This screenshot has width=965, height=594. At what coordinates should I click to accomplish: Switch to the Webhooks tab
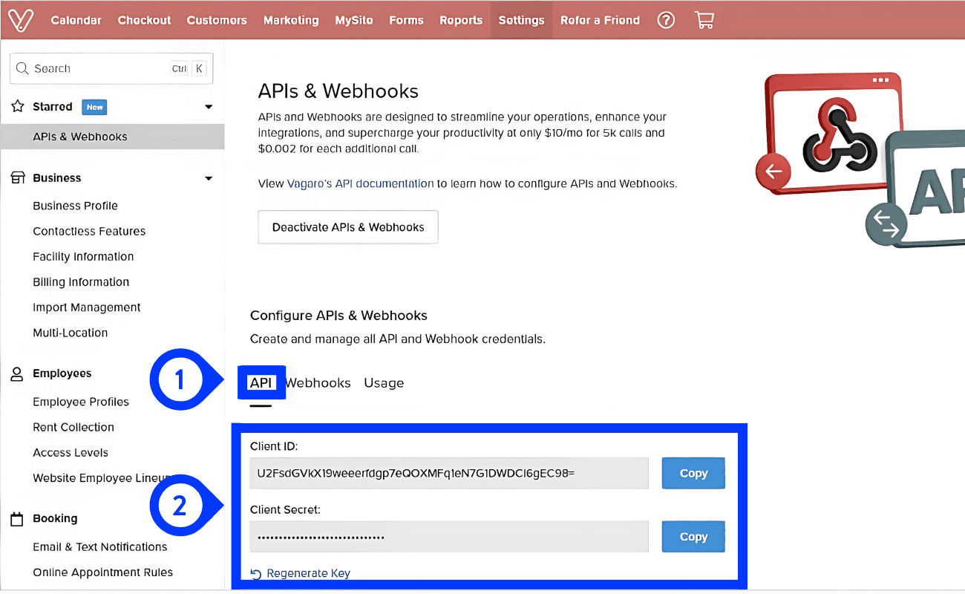pos(318,382)
